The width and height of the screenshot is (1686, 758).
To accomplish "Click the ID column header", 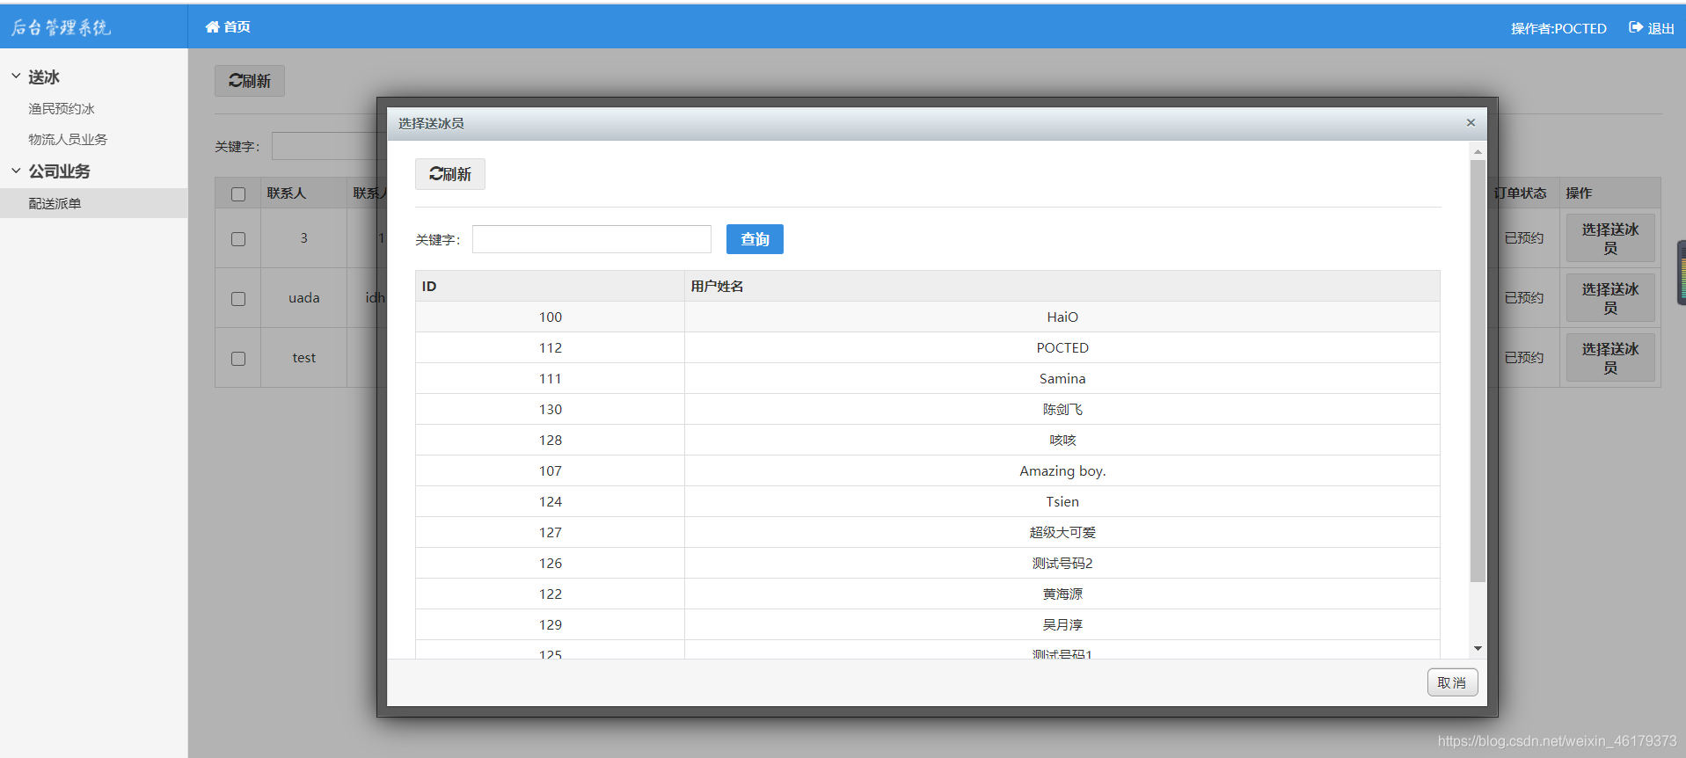I will pos(550,286).
